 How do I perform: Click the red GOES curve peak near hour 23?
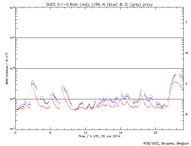pyautogui.click(x=175, y=82)
